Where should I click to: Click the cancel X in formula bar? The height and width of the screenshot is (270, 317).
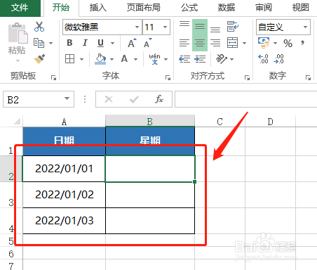pos(109,99)
